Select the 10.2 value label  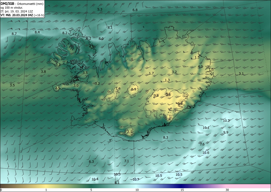[x=226, y=121]
